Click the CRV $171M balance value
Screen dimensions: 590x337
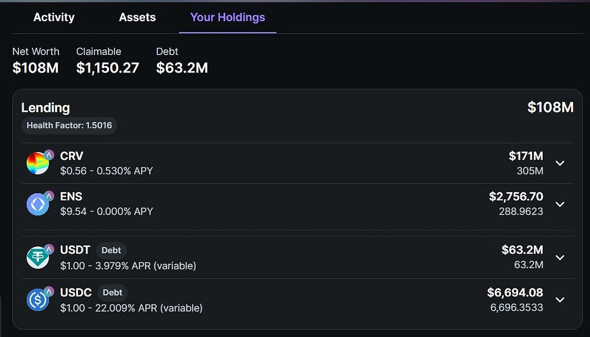click(x=526, y=156)
